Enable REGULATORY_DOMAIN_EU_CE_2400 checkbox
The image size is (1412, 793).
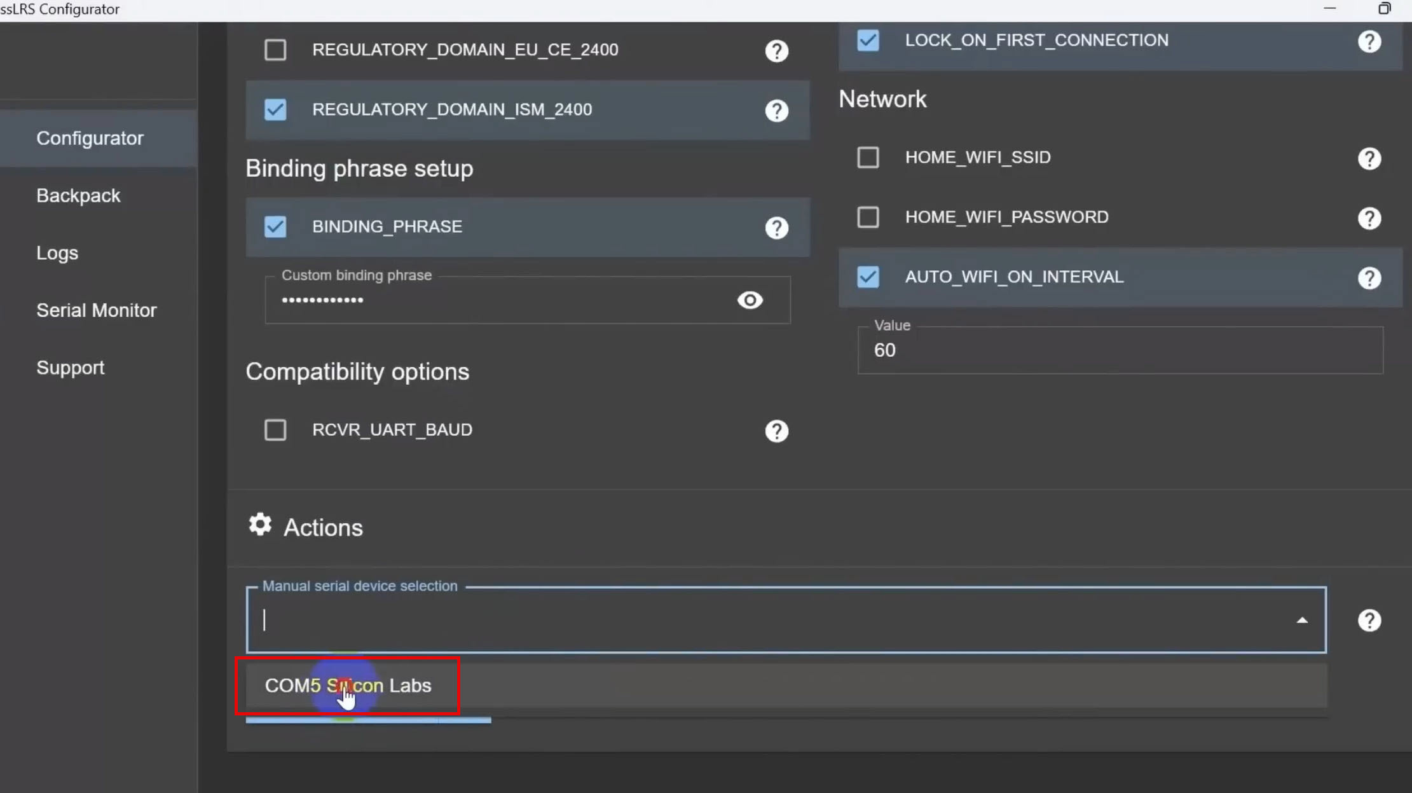coord(275,50)
